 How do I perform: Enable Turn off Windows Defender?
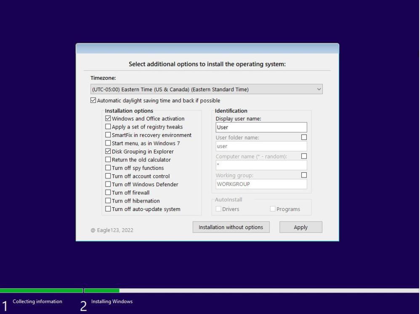[x=108, y=184]
